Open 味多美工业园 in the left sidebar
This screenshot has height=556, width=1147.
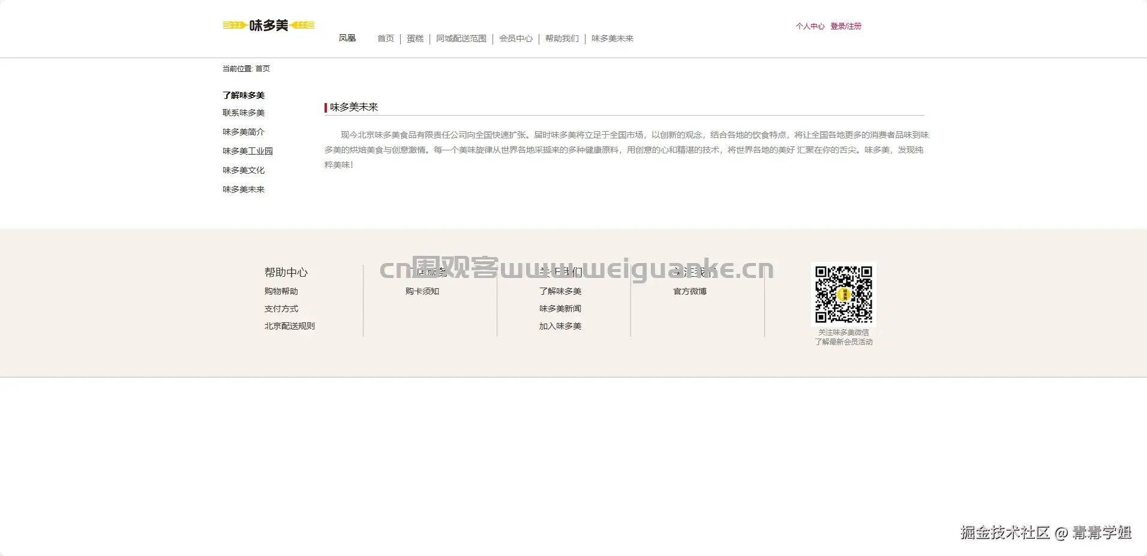click(248, 151)
